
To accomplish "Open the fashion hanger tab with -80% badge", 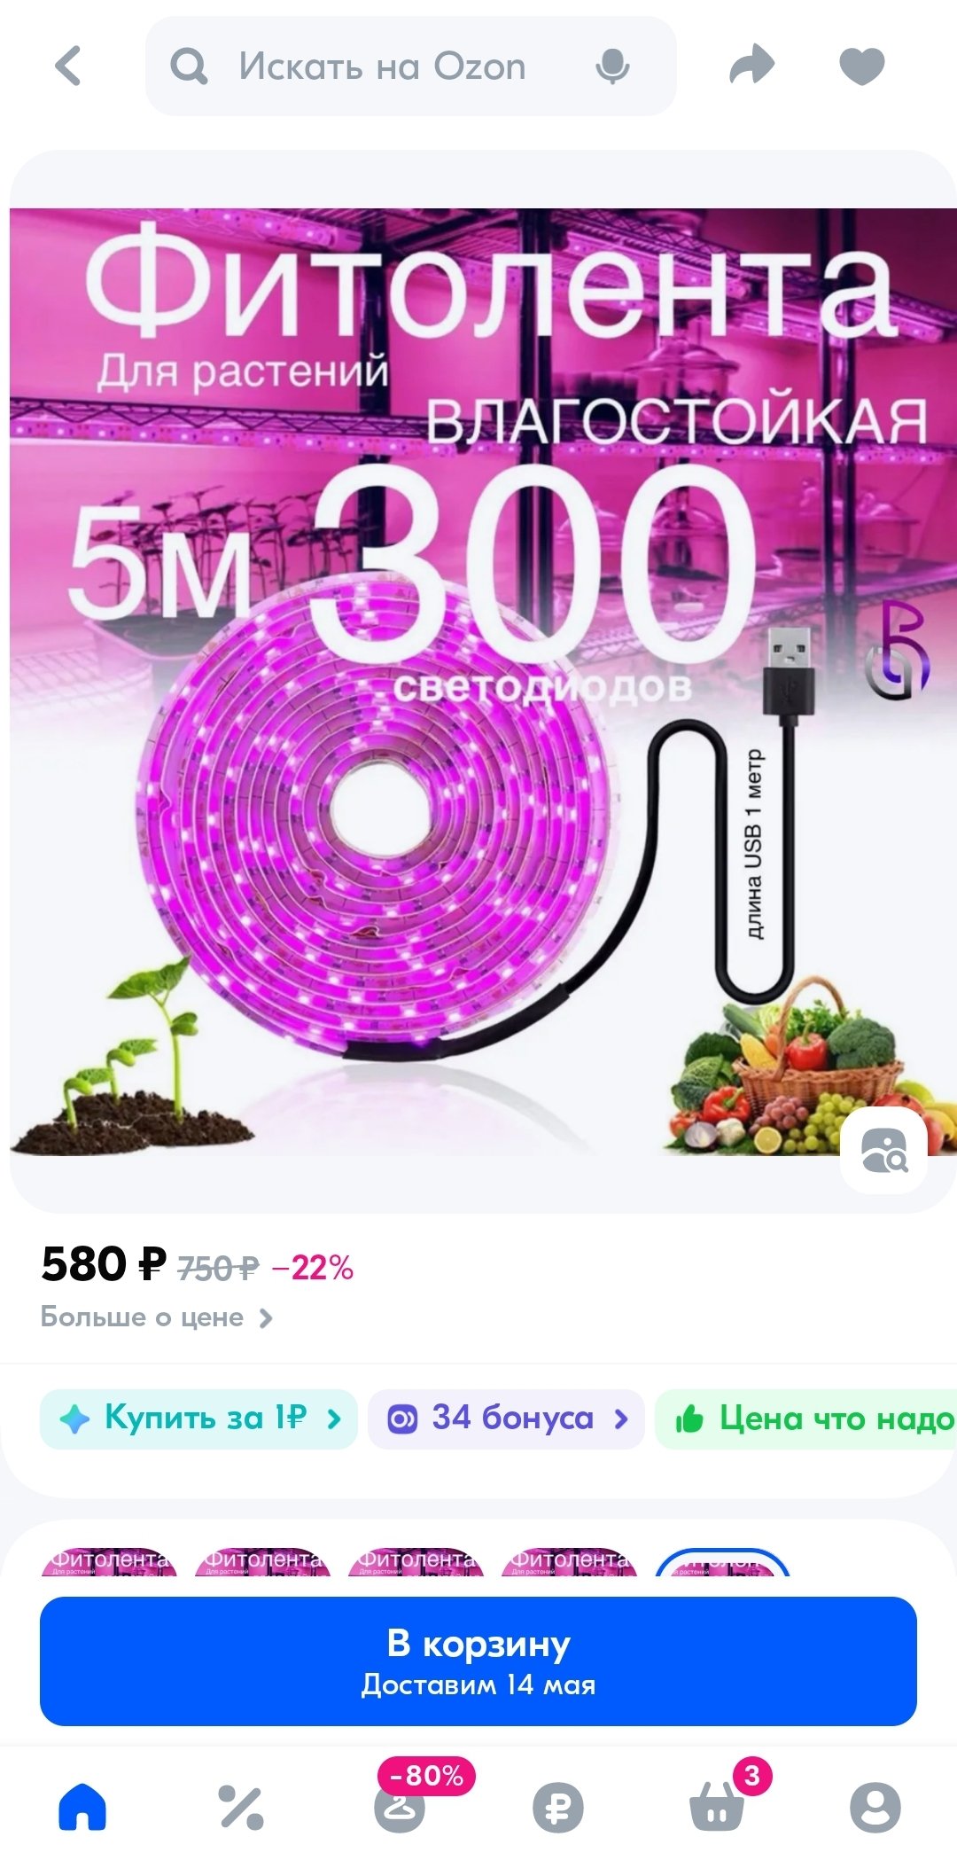I will coord(400,1806).
